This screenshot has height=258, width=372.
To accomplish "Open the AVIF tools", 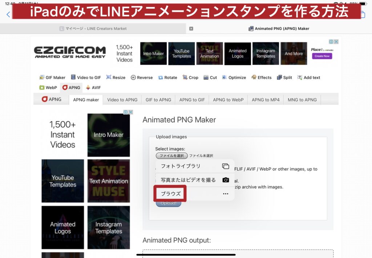I will click(93, 88).
